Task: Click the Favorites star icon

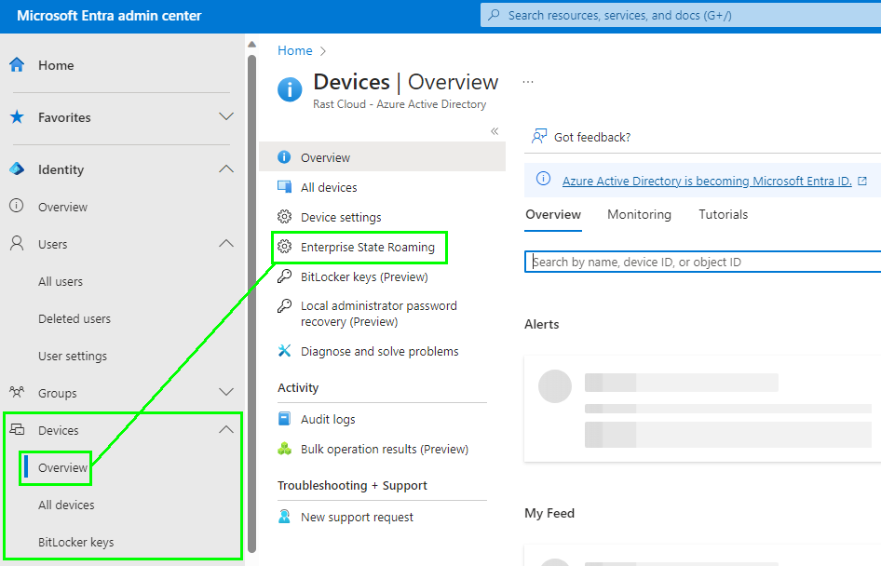Action: point(17,117)
